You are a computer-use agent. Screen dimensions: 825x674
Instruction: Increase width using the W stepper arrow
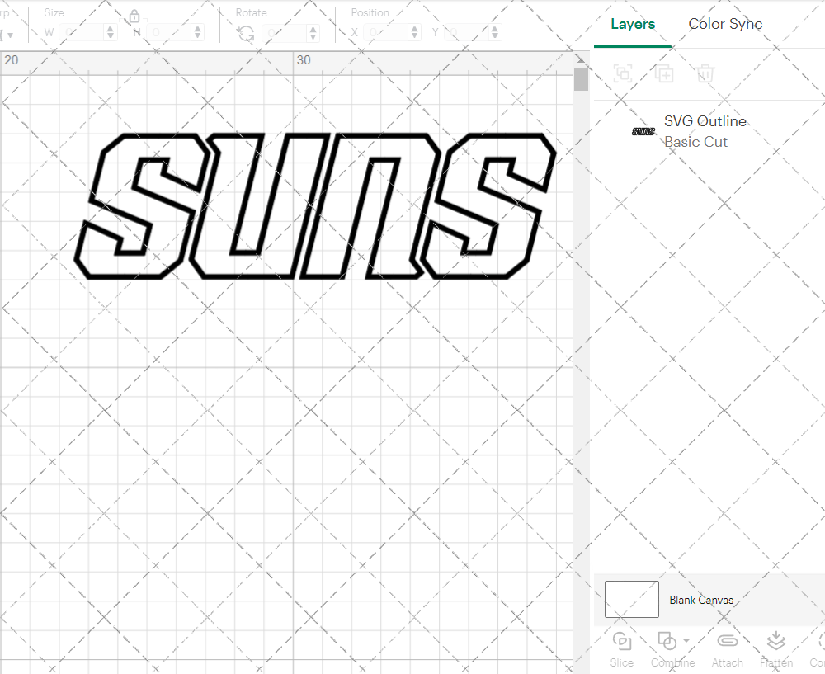point(109,28)
